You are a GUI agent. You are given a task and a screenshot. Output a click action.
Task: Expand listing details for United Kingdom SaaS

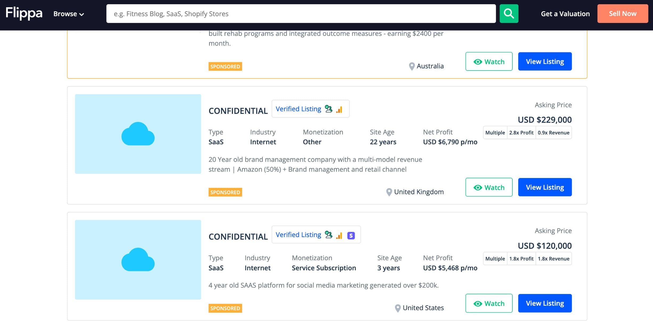tap(545, 187)
